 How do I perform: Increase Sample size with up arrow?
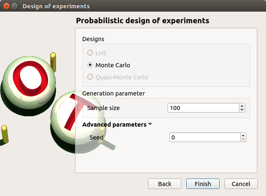point(242,106)
